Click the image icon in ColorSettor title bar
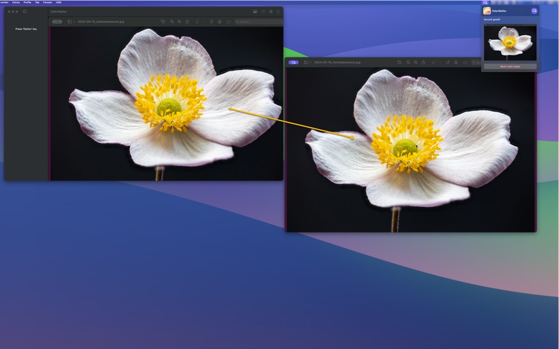The image size is (559, 349). click(x=255, y=11)
